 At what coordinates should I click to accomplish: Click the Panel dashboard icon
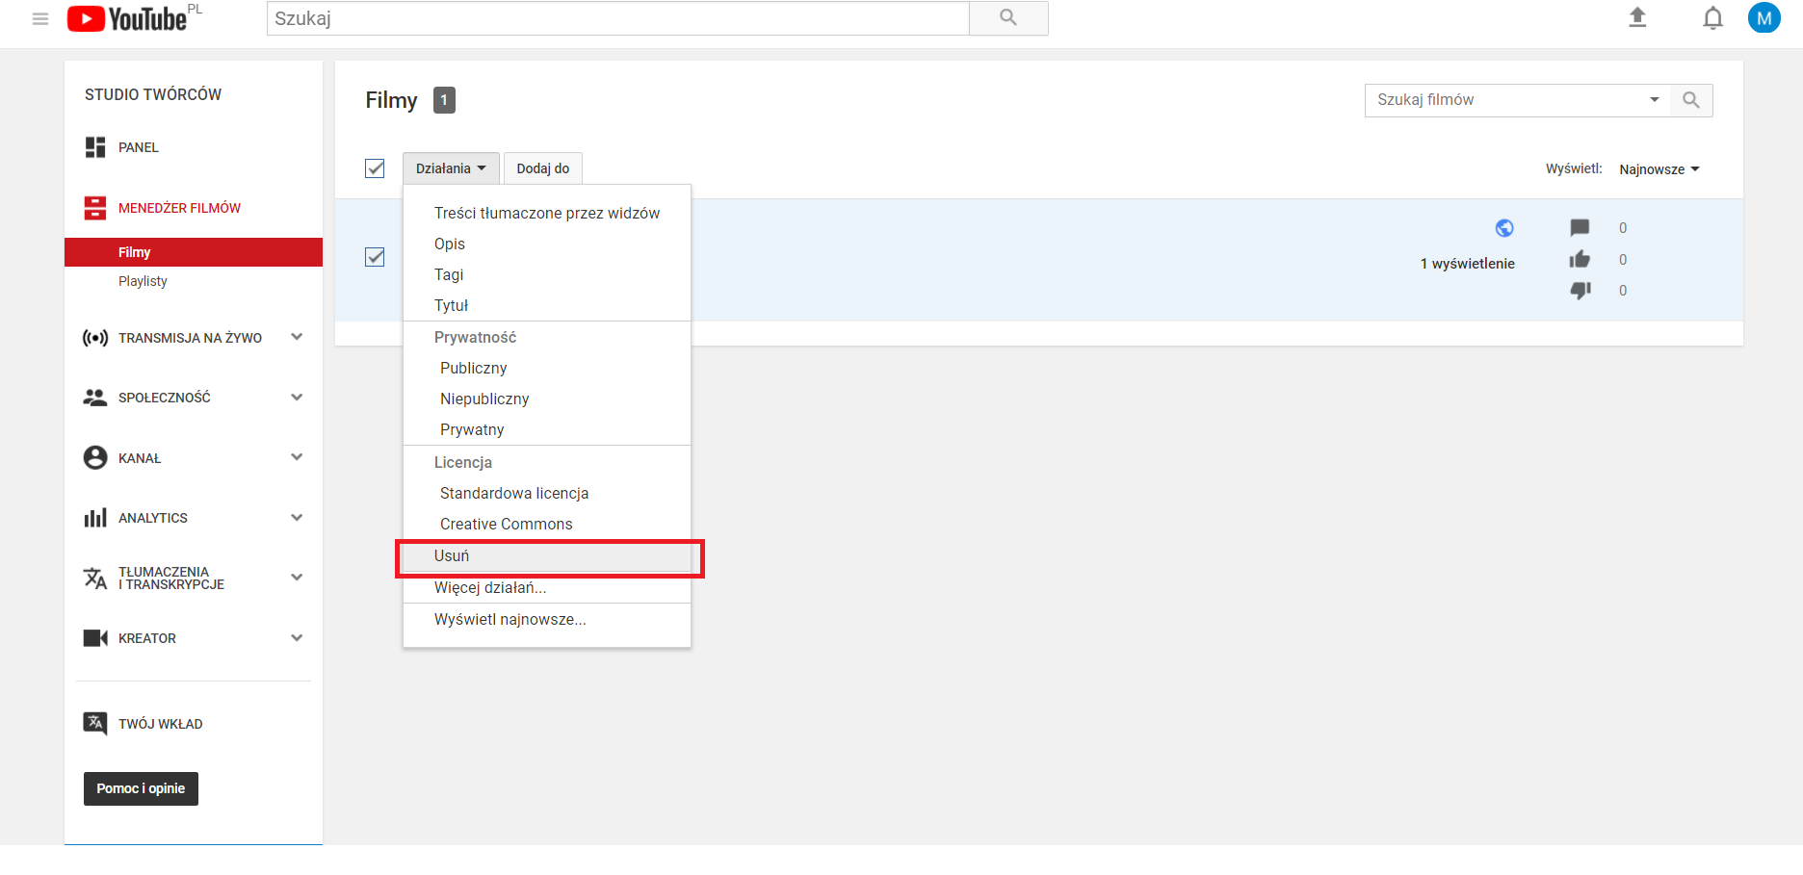point(95,147)
